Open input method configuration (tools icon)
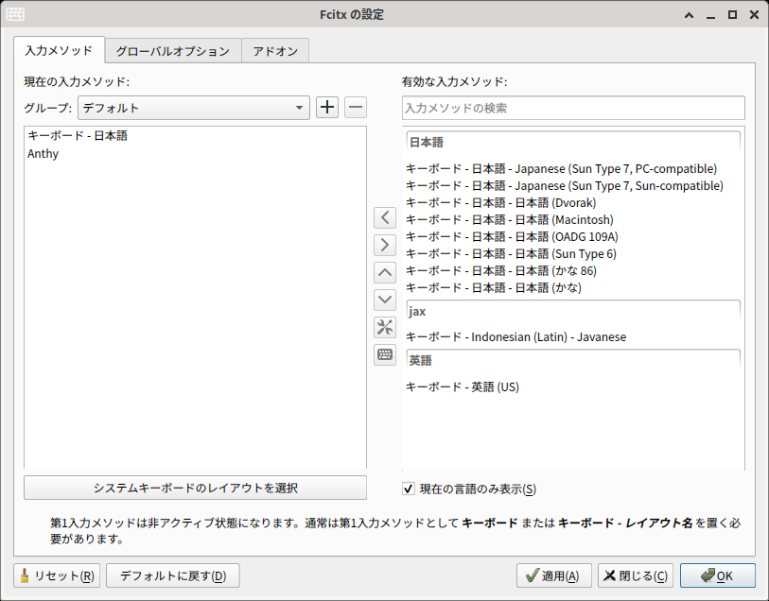The image size is (769, 601). pyautogui.click(x=385, y=327)
